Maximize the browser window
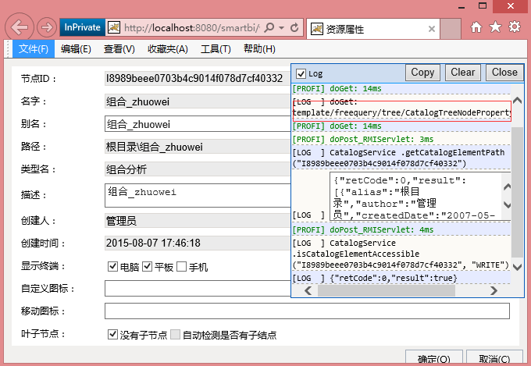This screenshot has width=531, height=366. [483, 5]
